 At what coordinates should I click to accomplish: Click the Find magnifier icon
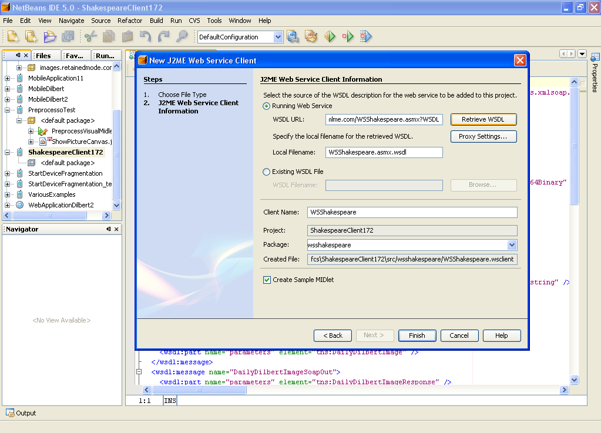pos(182,37)
